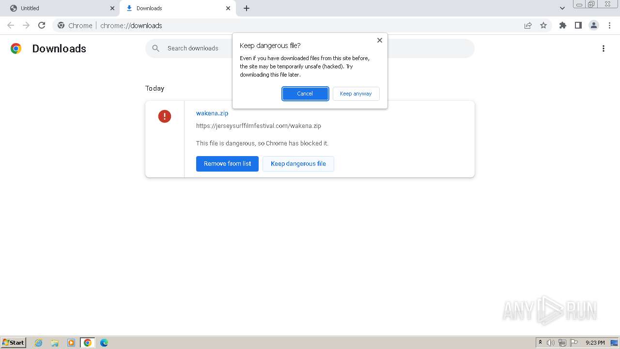
Task: Close the Untitled tab
Action: click(x=112, y=8)
